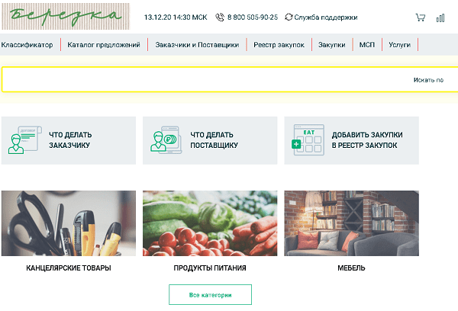Click the supplier with ruble coin icon
Screen dimensions: 458x311
coord(166,140)
